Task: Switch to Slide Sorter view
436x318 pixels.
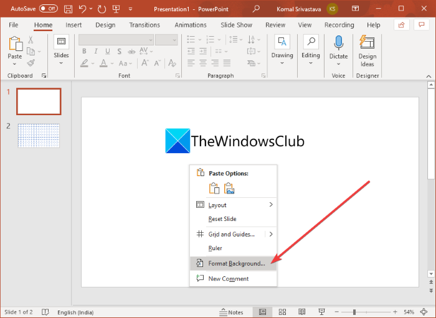Action: click(282, 312)
